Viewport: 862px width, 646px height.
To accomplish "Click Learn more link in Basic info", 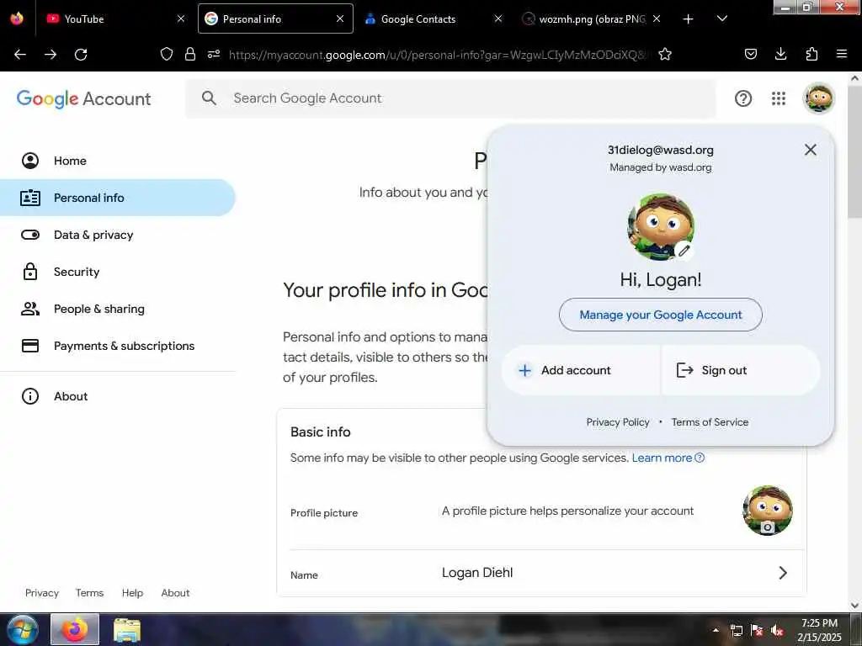I will 668,458.
